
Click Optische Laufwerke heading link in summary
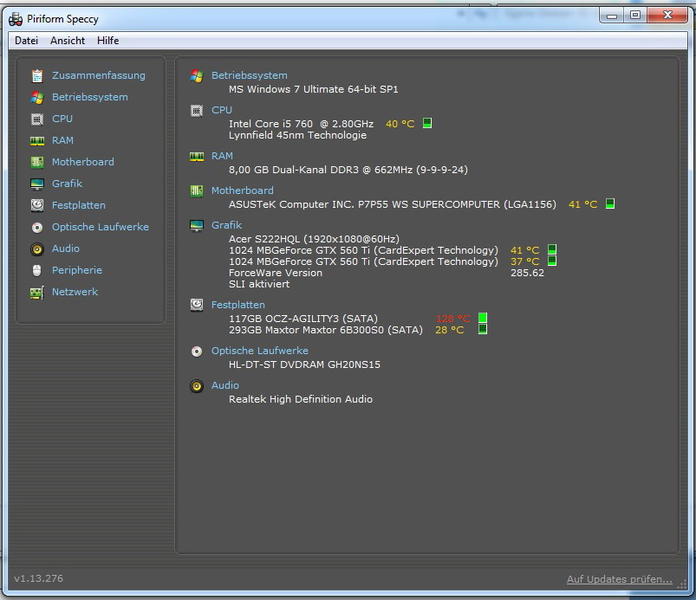point(260,351)
